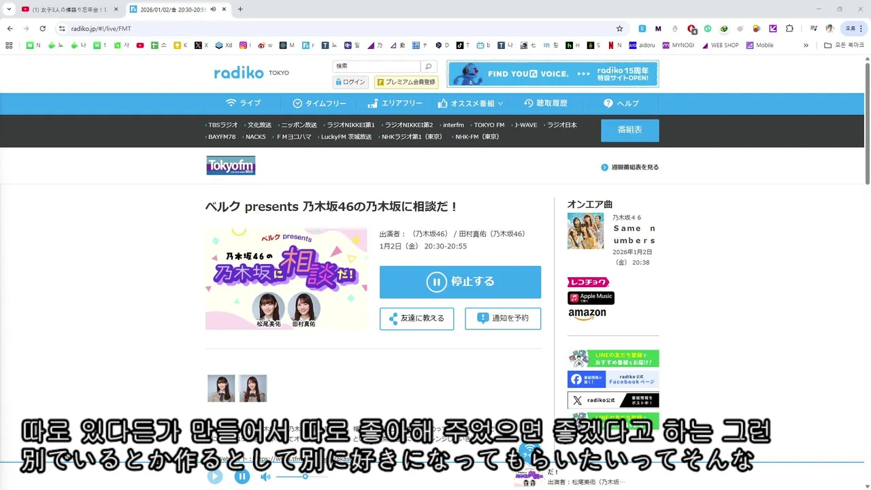The image size is (871, 490).
Task: Click the search magnifier button
Action: click(x=429, y=66)
